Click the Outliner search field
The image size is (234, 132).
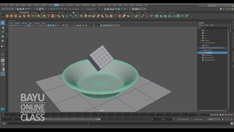215,28
